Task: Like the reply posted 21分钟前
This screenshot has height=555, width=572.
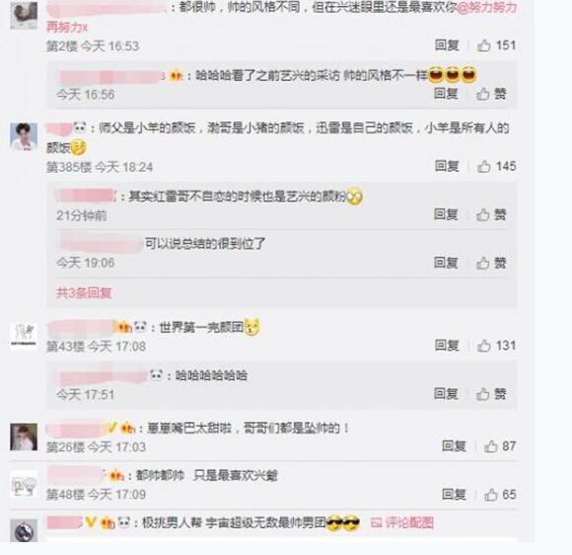Action: click(x=491, y=214)
